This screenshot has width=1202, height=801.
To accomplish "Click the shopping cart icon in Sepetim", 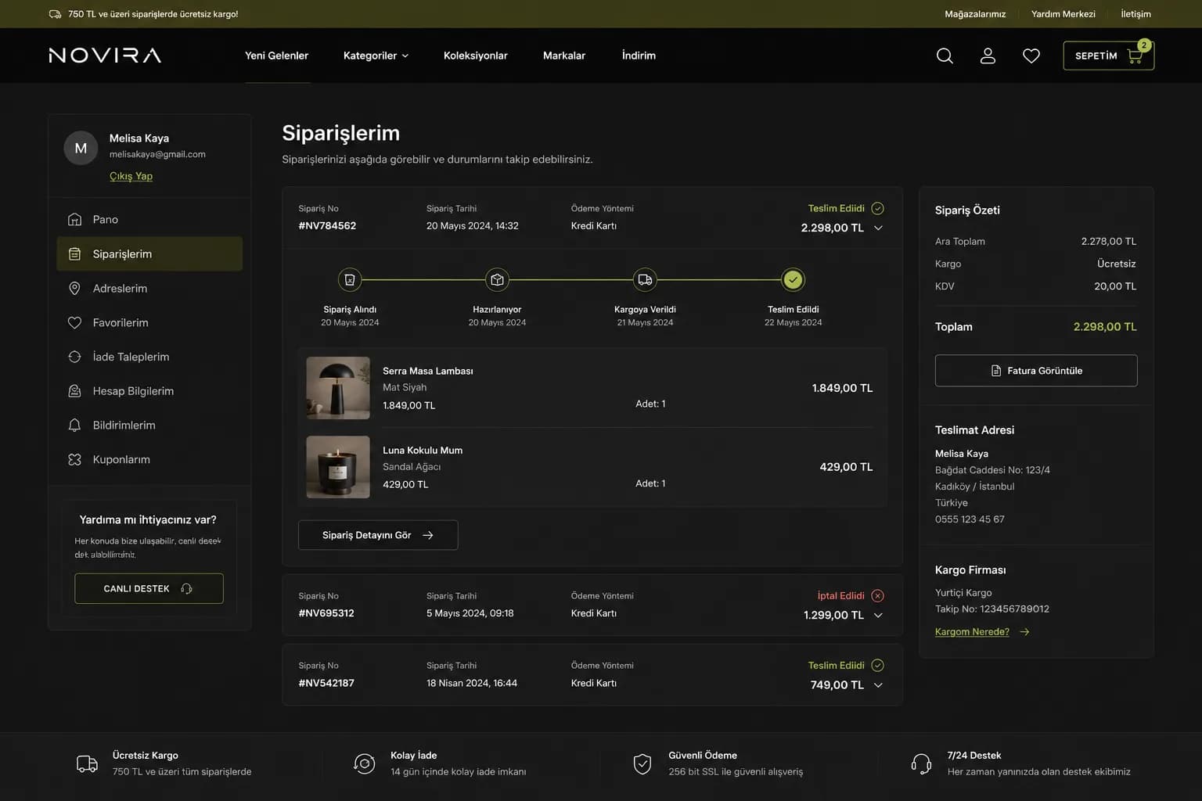I will 1135,56.
